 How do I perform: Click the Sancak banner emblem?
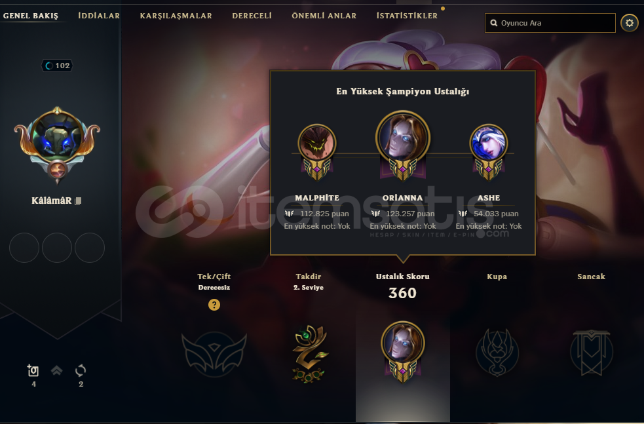coord(592,353)
